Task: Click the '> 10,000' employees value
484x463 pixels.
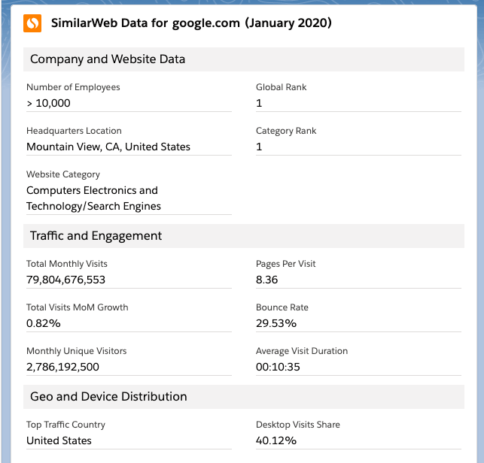Action: 48,103
